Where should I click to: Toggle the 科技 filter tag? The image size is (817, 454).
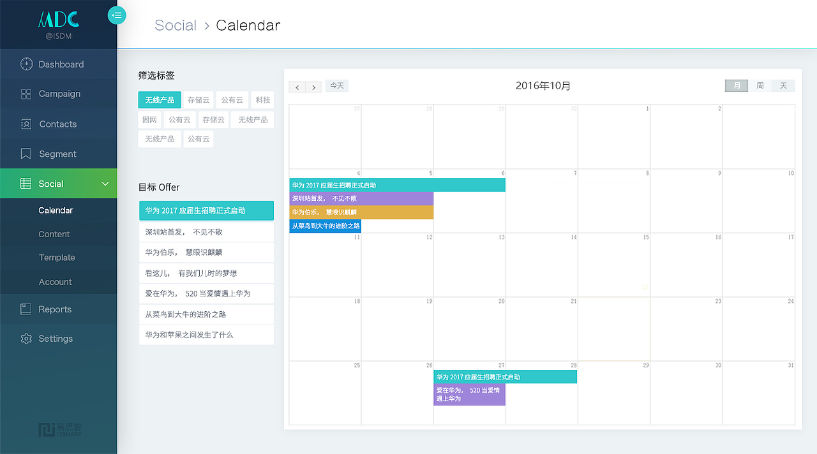[x=262, y=100]
